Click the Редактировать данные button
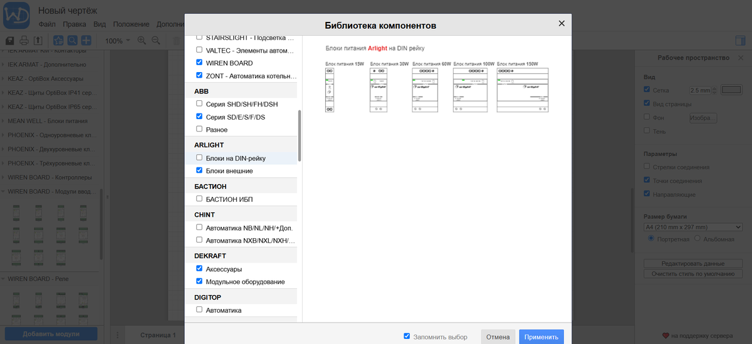The image size is (752, 344). tap(693, 263)
